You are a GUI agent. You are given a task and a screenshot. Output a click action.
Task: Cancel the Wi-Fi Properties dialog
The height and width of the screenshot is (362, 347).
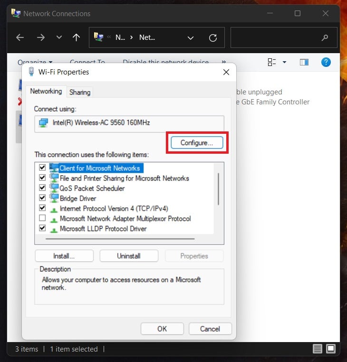pyautogui.click(x=210, y=329)
